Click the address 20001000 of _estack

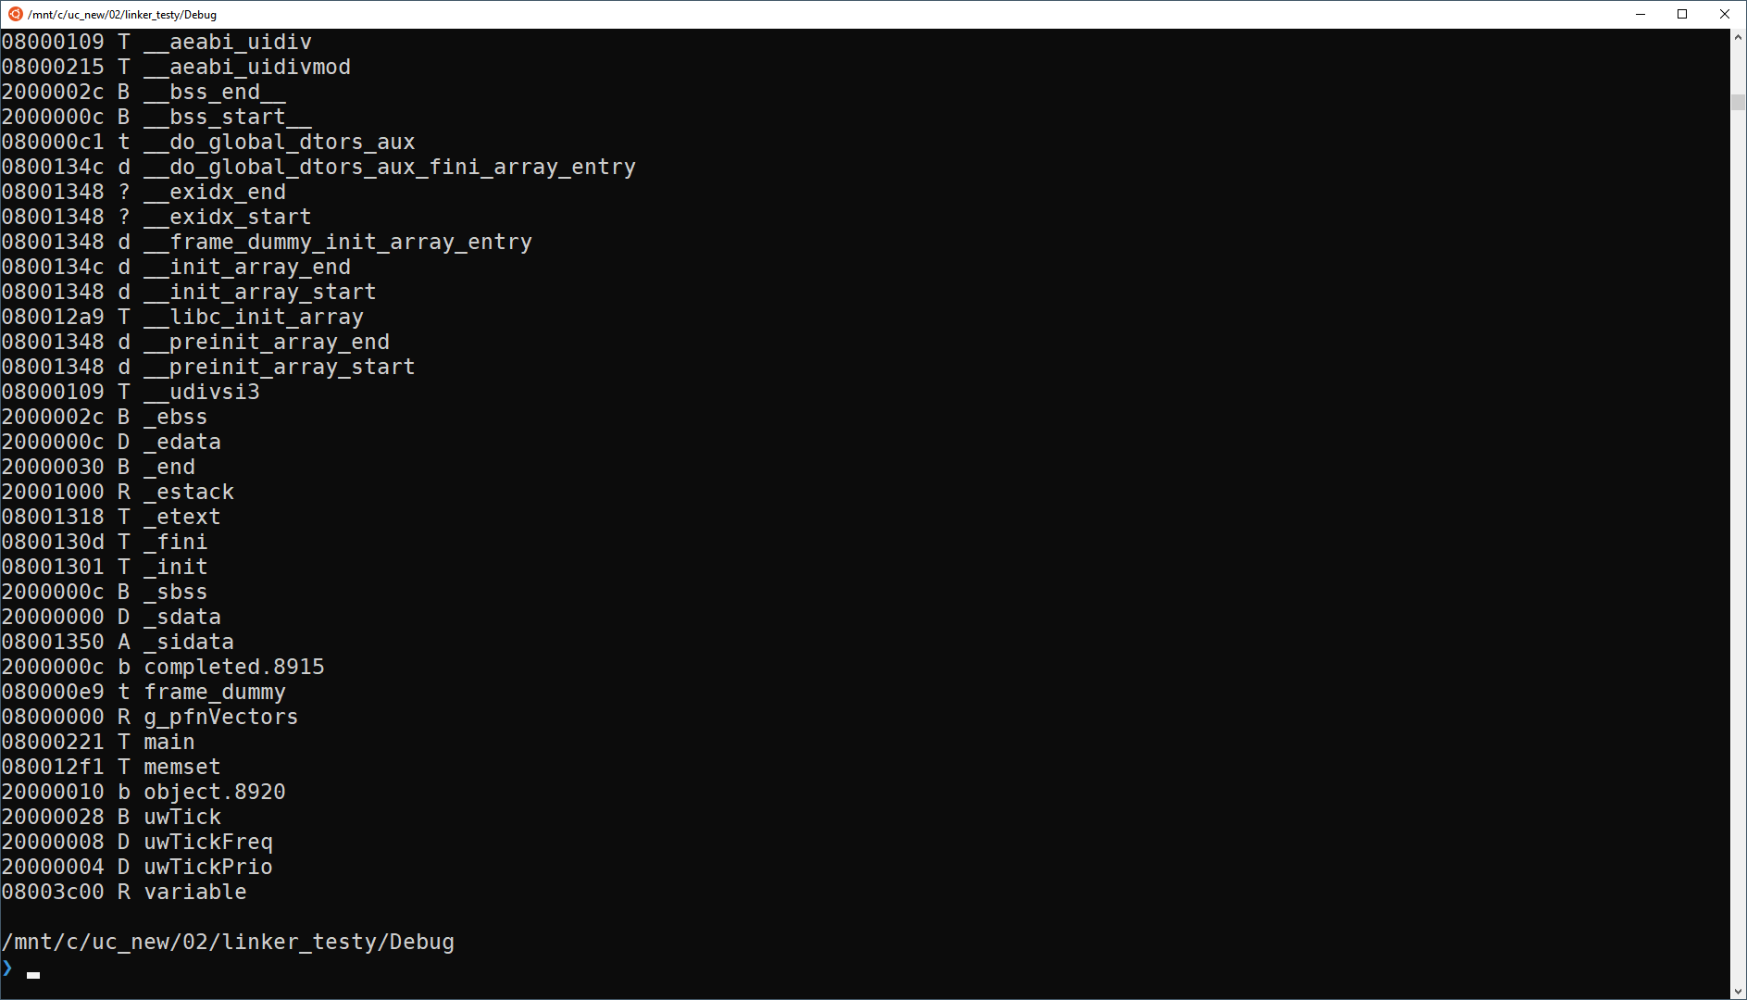tap(53, 492)
